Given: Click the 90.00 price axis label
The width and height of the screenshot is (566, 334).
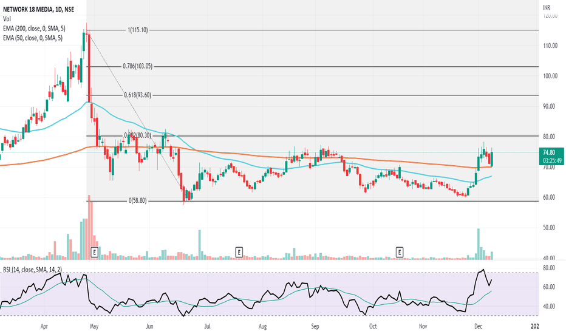Looking at the screenshot, I should 550,106.
